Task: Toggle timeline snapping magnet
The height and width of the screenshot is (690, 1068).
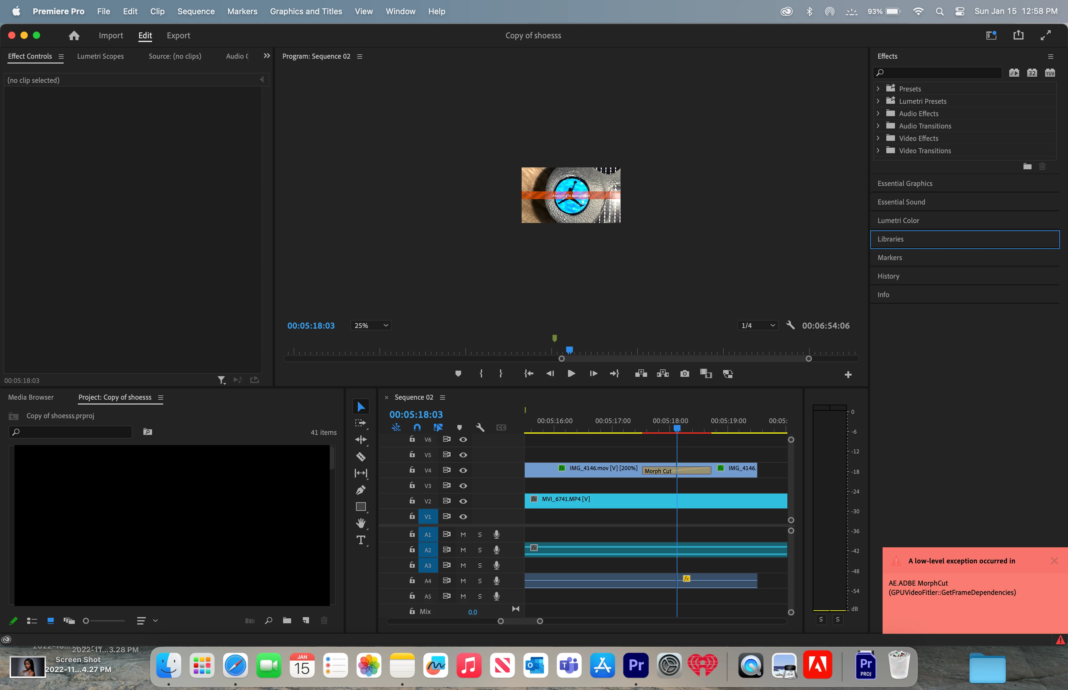Action: pyautogui.click(x=417, y=427)
